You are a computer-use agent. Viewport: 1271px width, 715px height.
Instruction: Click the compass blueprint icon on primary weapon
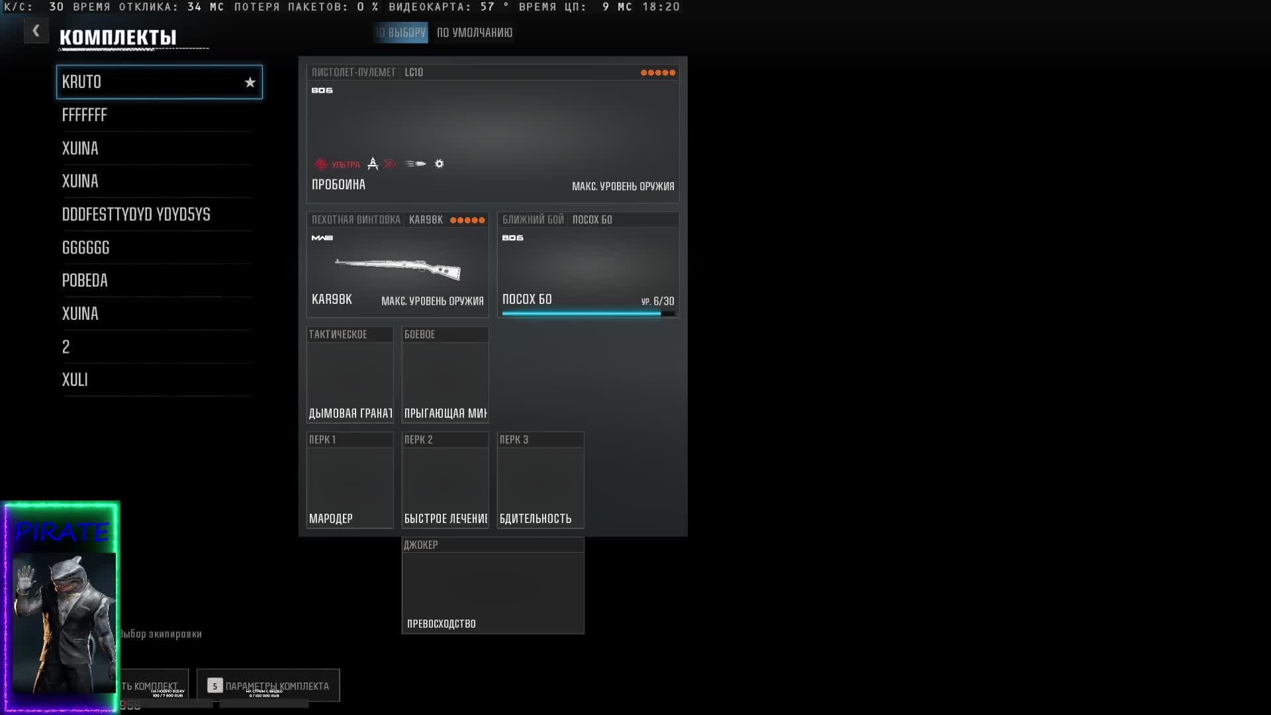[x=373, y=164]
